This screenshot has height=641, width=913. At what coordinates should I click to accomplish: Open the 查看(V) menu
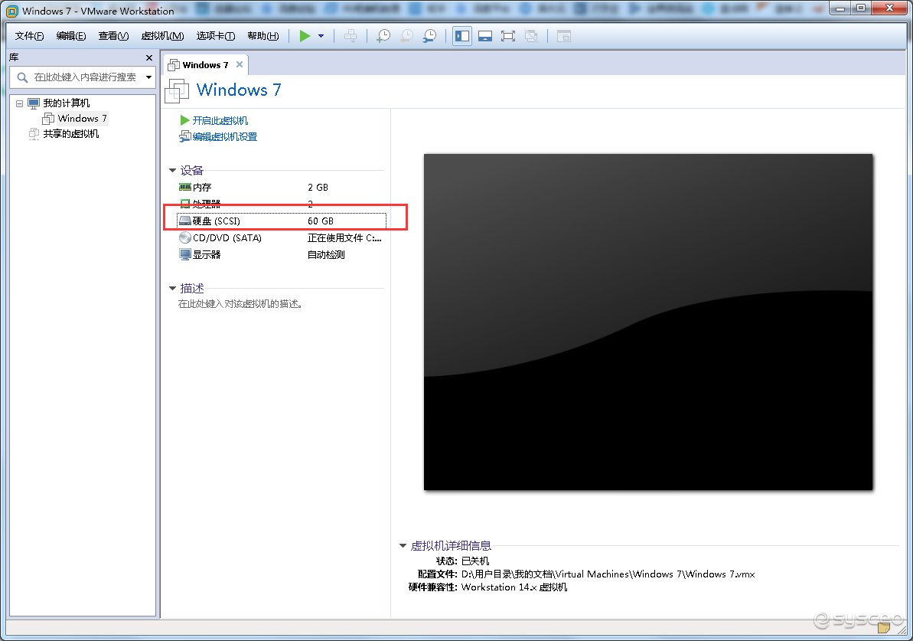113,36
